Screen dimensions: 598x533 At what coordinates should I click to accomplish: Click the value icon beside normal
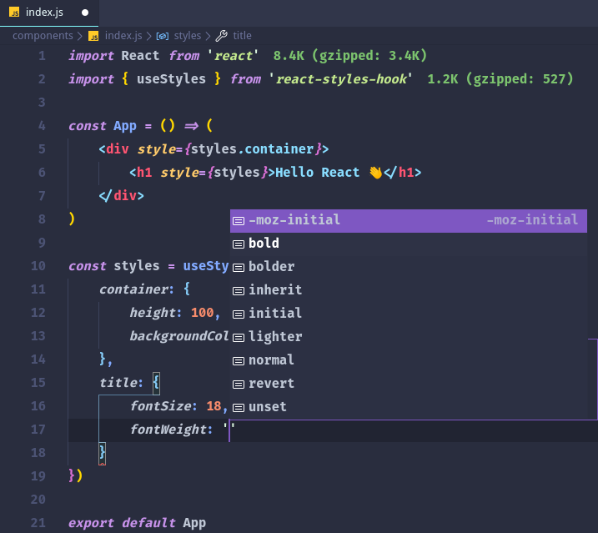239,361
